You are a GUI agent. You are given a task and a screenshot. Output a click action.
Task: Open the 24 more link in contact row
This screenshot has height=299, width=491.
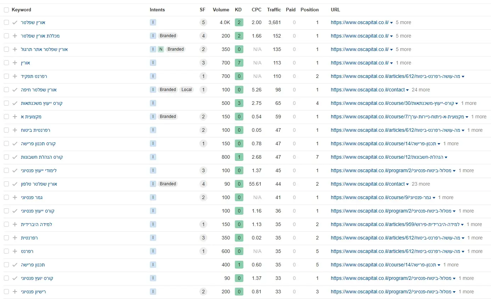point(421,90)
